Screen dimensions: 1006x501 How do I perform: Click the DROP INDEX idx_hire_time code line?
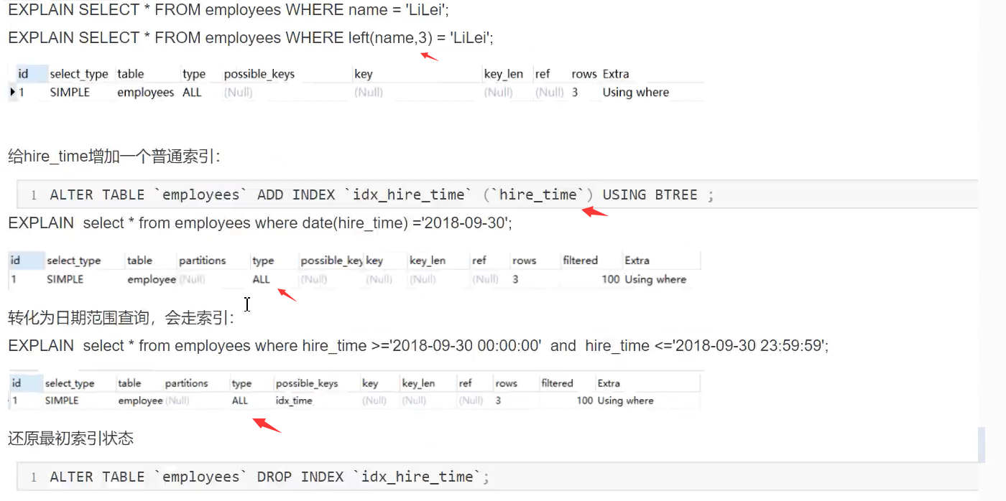269,477
